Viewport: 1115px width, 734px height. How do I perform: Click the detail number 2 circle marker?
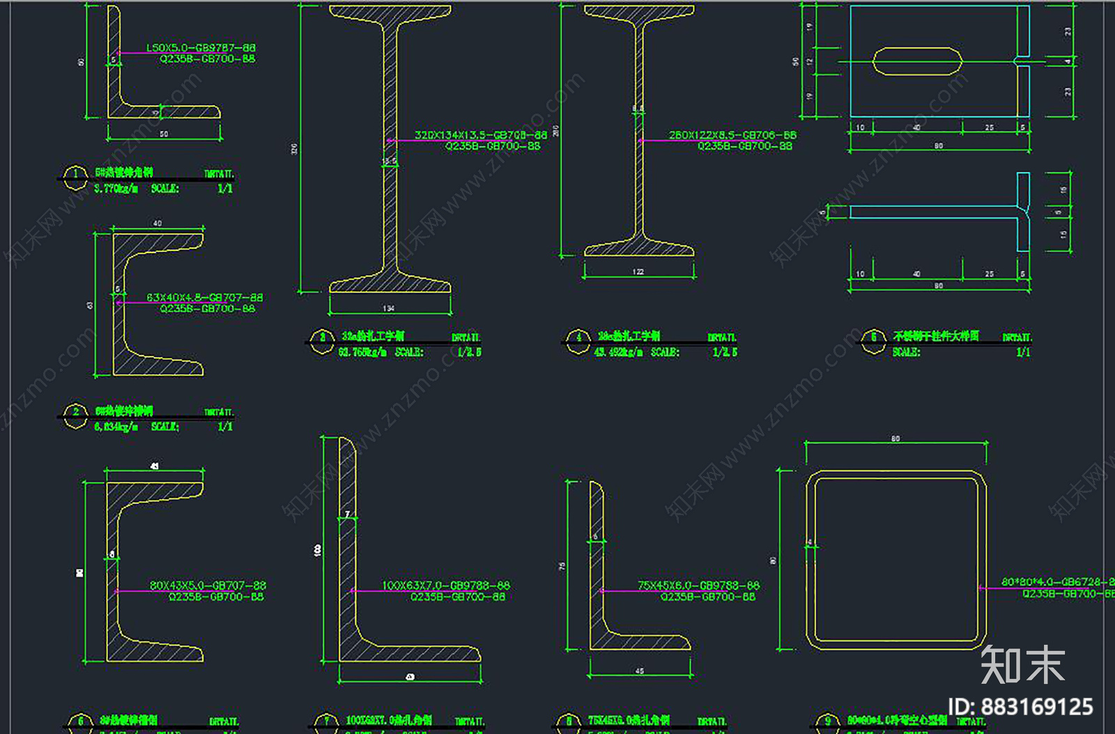click(x=75, y=416)
